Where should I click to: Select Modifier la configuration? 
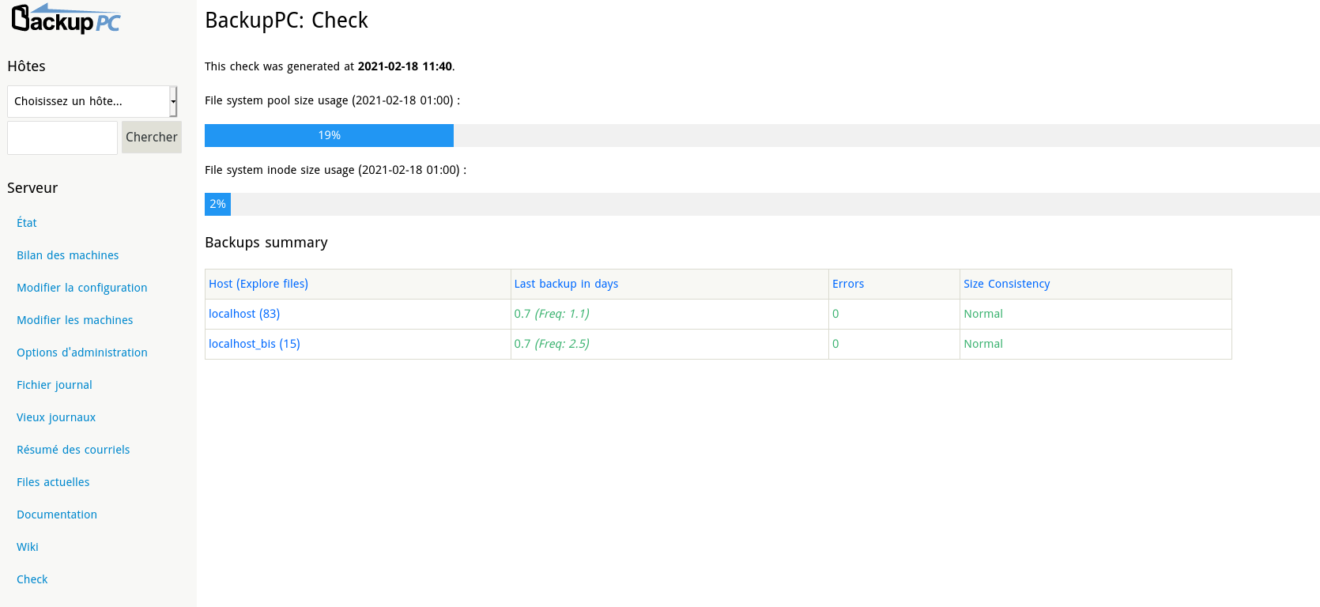[x=81, y=287]
